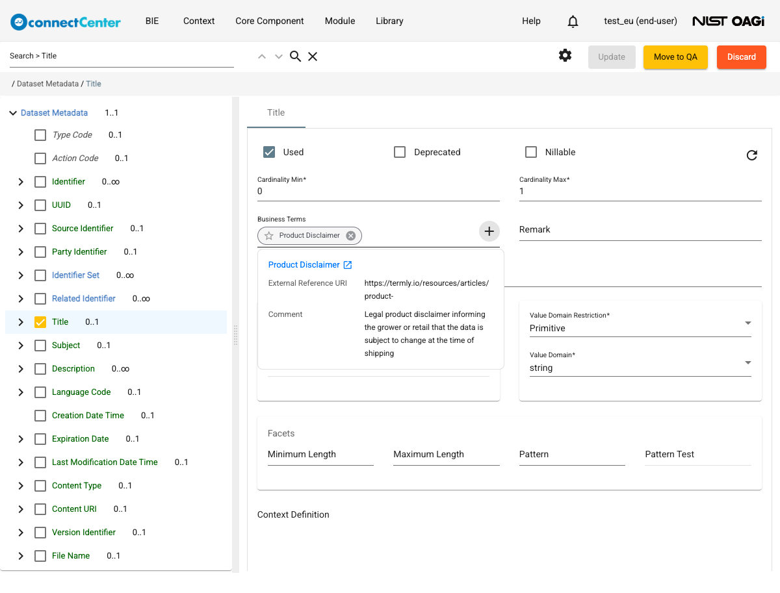Clear search with the X icon
The image size is (780, 593).
coord(313,57)
